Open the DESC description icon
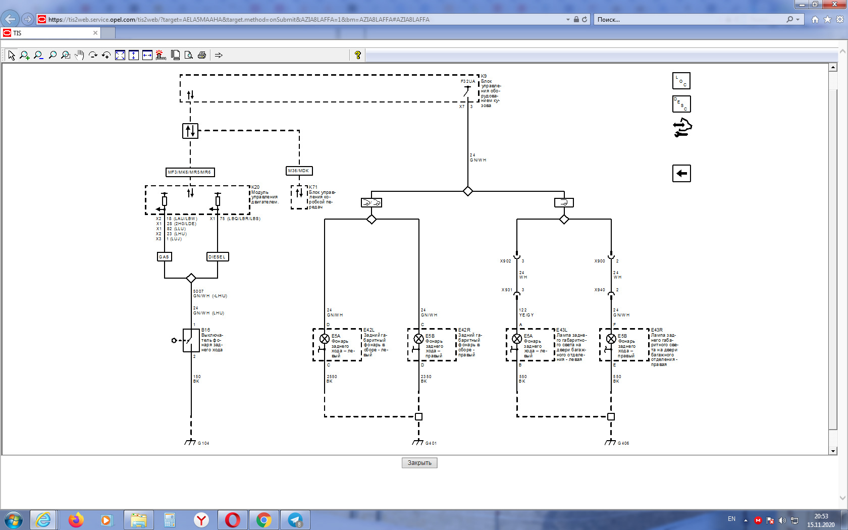848x530 pixels. pos(681,104)
